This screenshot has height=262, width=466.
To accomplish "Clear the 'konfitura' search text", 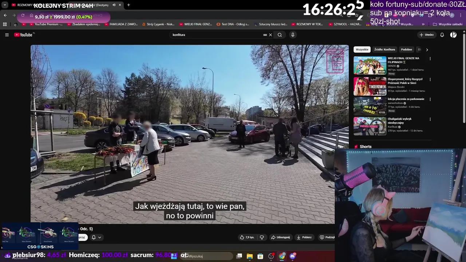I will click(270, 35).
